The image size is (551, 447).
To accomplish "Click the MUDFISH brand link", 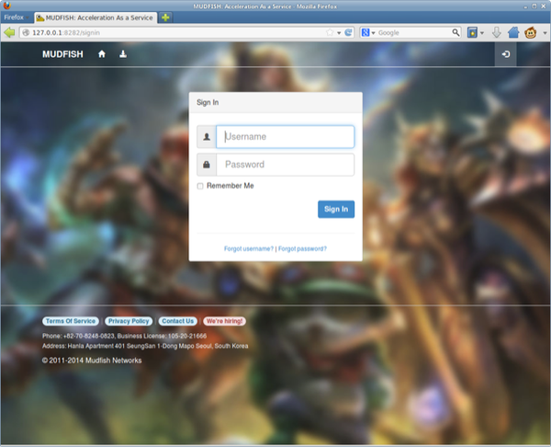I will pyautogui.click(x=62, y=54).
